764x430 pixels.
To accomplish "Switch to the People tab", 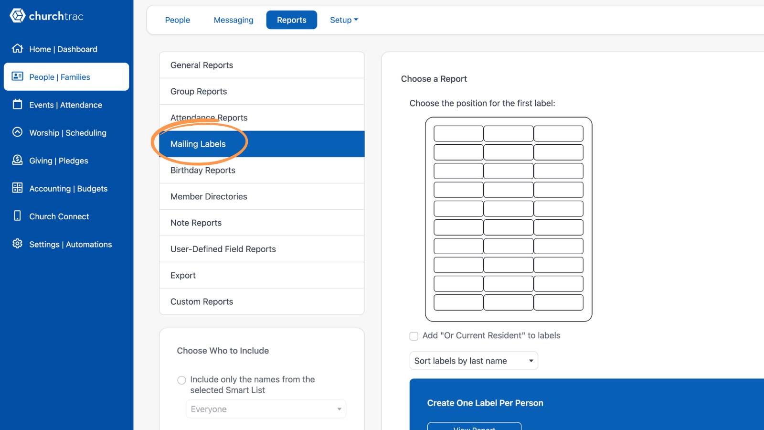I will tap(178, 20).
